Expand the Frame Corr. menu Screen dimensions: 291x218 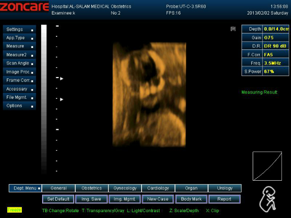click(x=19, y=80)
